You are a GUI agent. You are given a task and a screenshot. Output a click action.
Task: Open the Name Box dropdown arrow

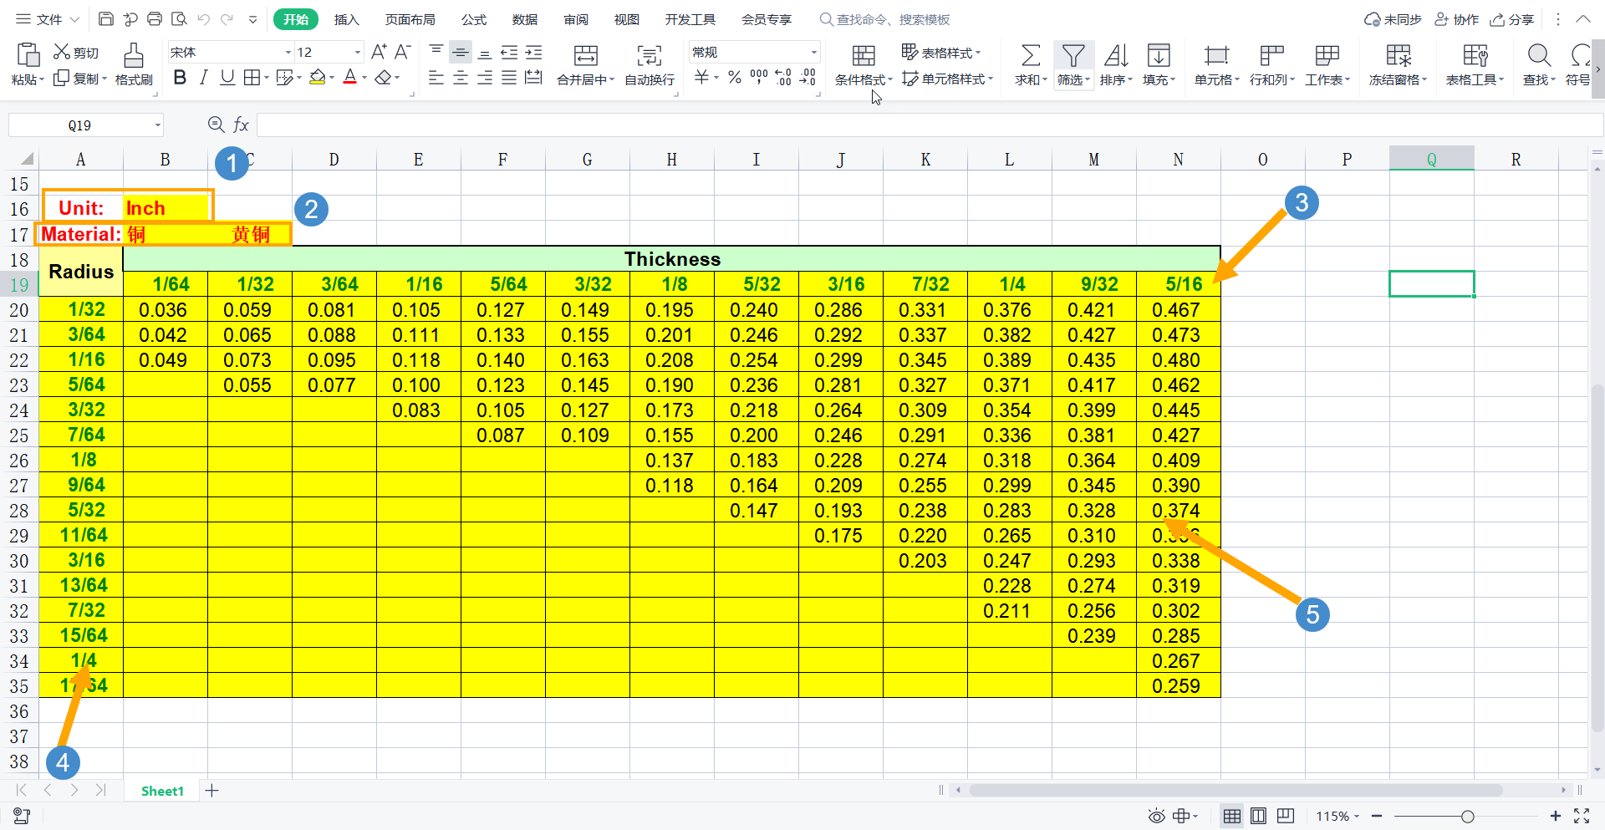tap(157, 125)
